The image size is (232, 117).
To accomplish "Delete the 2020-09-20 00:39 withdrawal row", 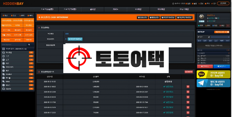I will coord(188,97).
